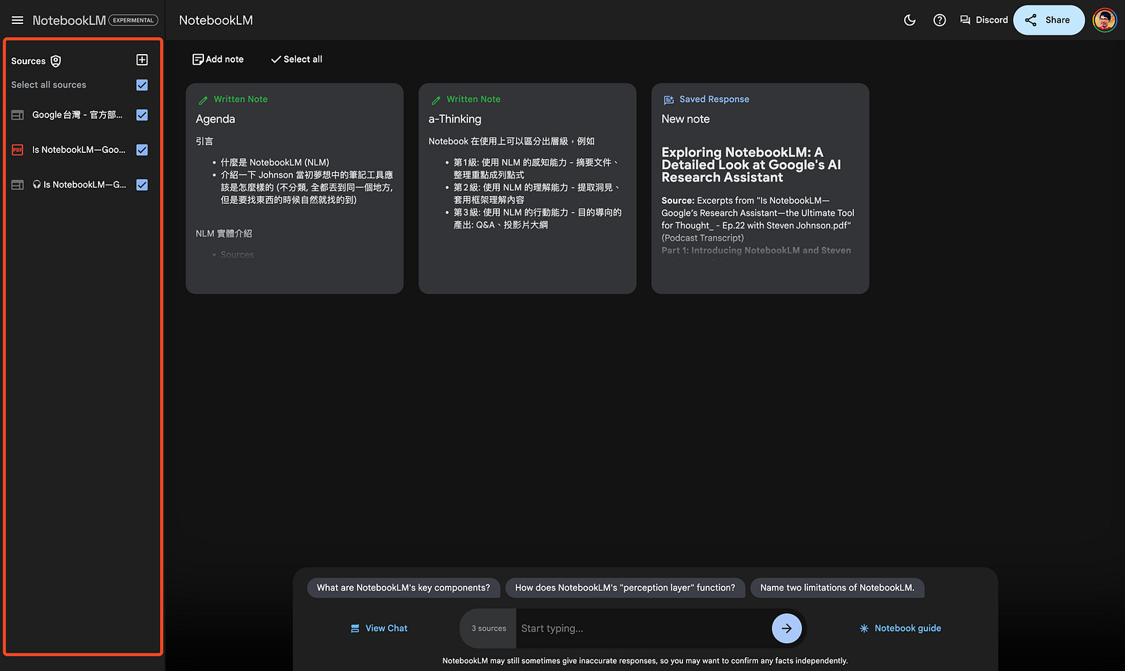Open the user profile avatar
1125x671 pixels.
pyautogui.click(x=1104, y=20)
